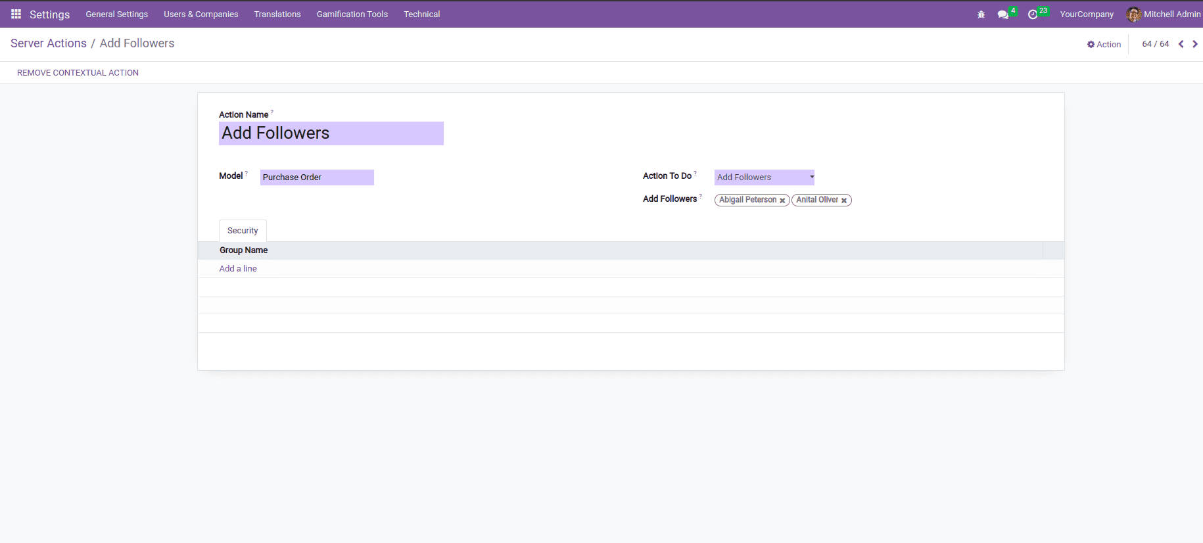This screenshot has height=543, width=1203.
Task: Click the debug bug icon
Action: 981,14
